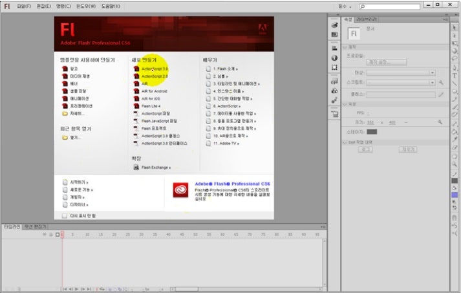The height and width of the screenshot is (293, 461).
Task: Click the fill color swatch in tools
Action: (455, 195)
